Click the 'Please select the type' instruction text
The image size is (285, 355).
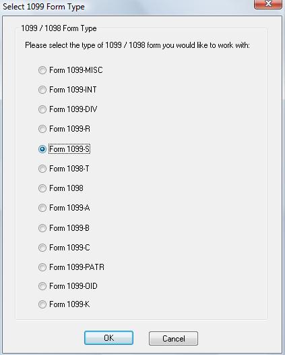click(x=137, y=45)
